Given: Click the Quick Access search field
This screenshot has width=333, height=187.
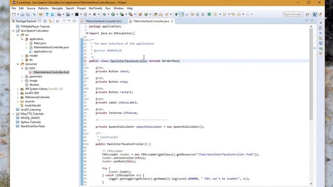Looking at the screenshot, I should tap(292, 14).
